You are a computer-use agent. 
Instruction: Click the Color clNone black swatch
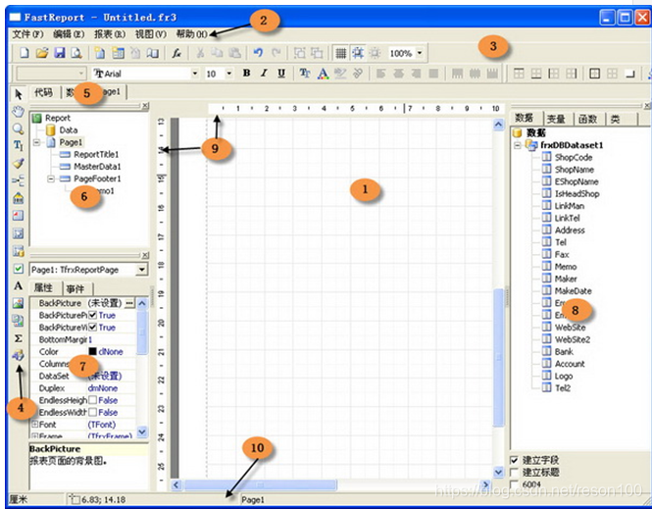coord(92,351)
